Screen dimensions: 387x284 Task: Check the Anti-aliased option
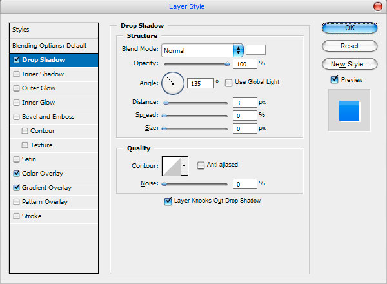201,165
